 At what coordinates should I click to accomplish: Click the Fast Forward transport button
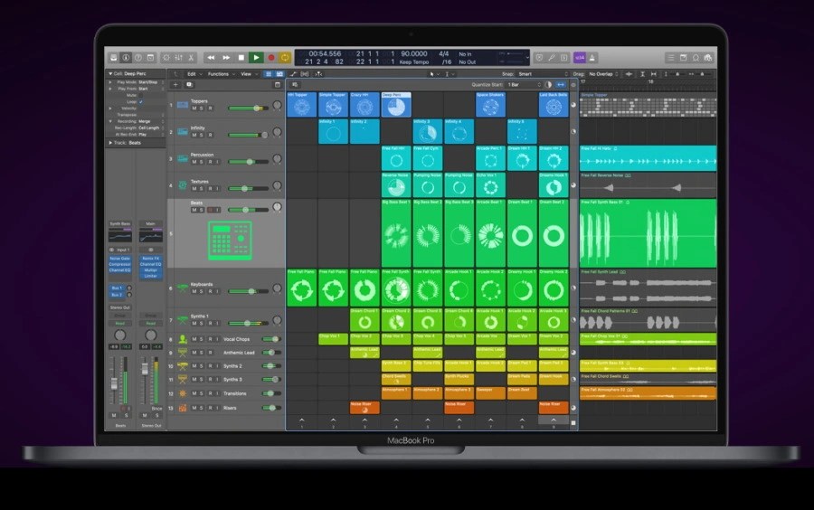pos(226,58)
